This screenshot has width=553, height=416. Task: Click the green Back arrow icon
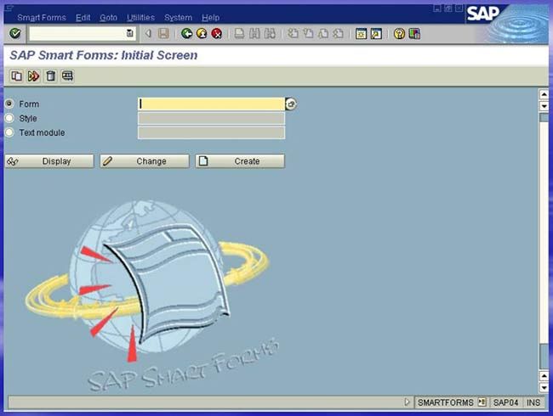pyautogui.click(x=186, y=33)
